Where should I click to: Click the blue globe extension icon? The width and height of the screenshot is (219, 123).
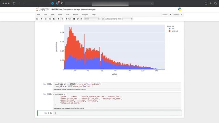52,3
